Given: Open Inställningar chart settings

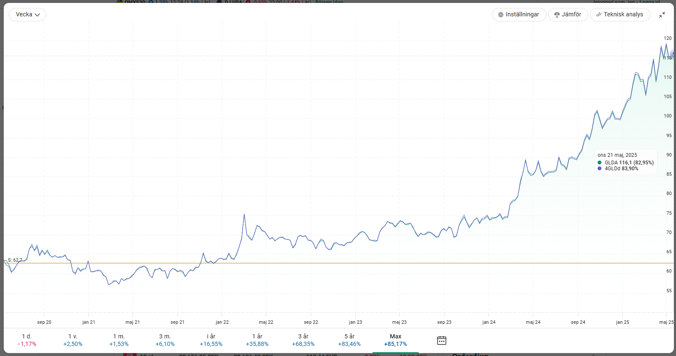Looking at the screenshot, I should click(519, 15).
